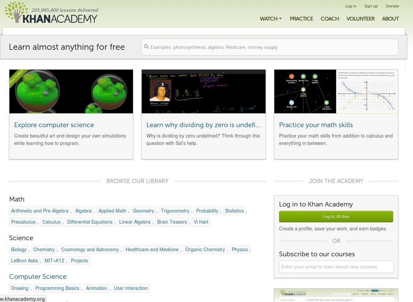Select Arithmetic and Pre-Algebra topic
413x302 pixels.
pyautogui.click(x=40, y=211)
